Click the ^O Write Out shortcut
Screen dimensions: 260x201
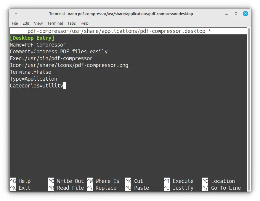[x=66, y=181]
